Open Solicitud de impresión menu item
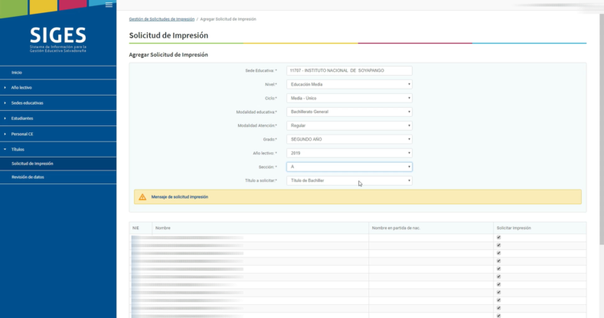The width and height of the screenshot is (604, 318). (x=32, y=164)
